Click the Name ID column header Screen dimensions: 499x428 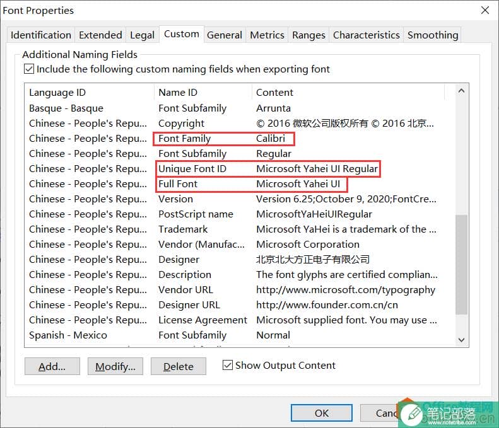[204, 93]
